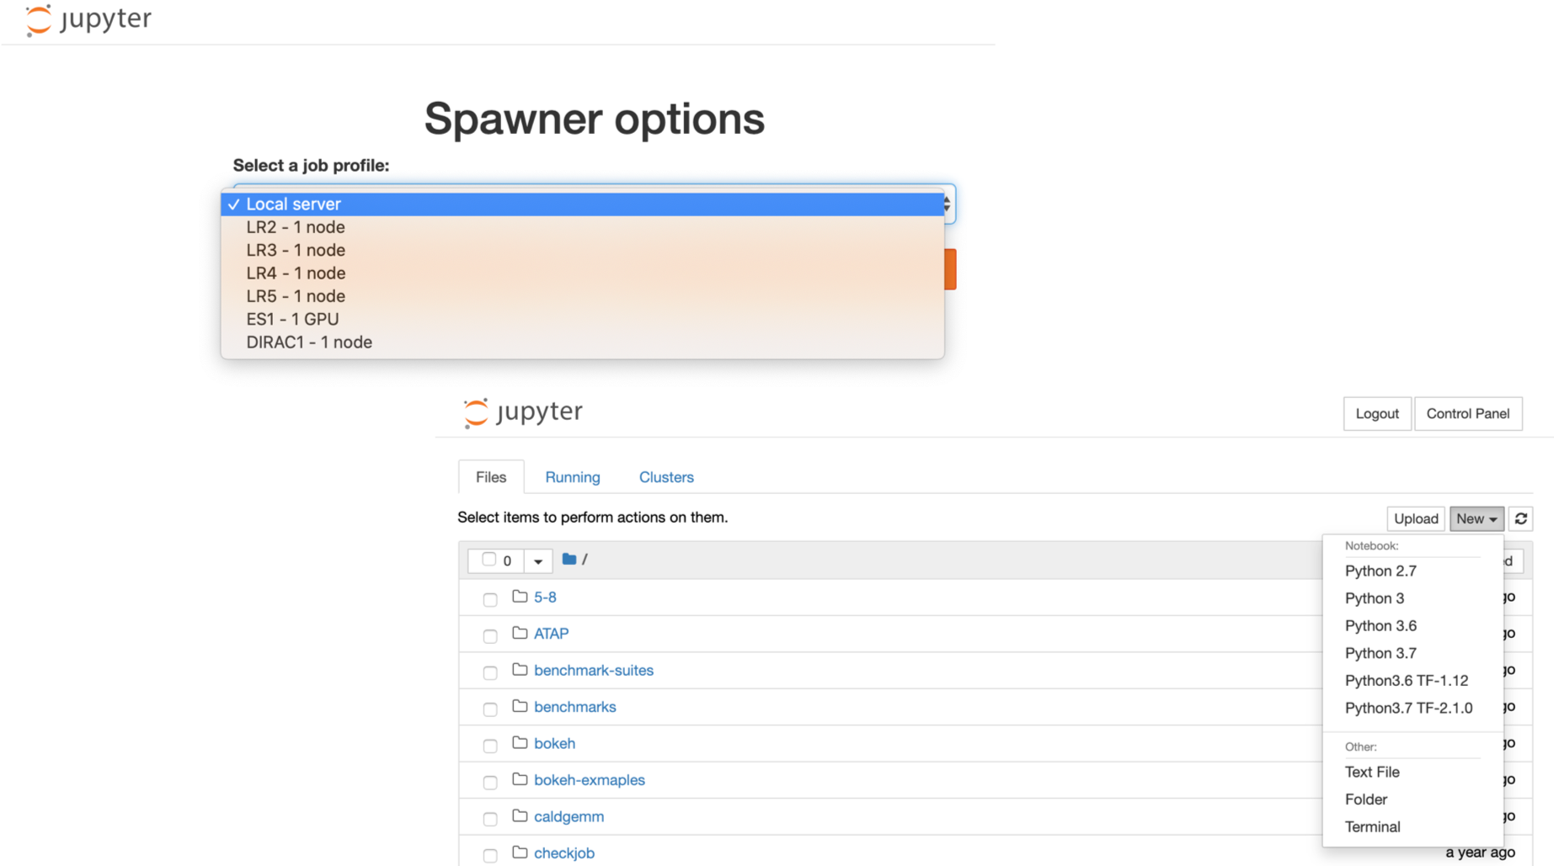The image size is (1554, 866).
Task: Click the Jupyter logo on Spawner page
Action: pyautogui.click(x=89, y=20)
